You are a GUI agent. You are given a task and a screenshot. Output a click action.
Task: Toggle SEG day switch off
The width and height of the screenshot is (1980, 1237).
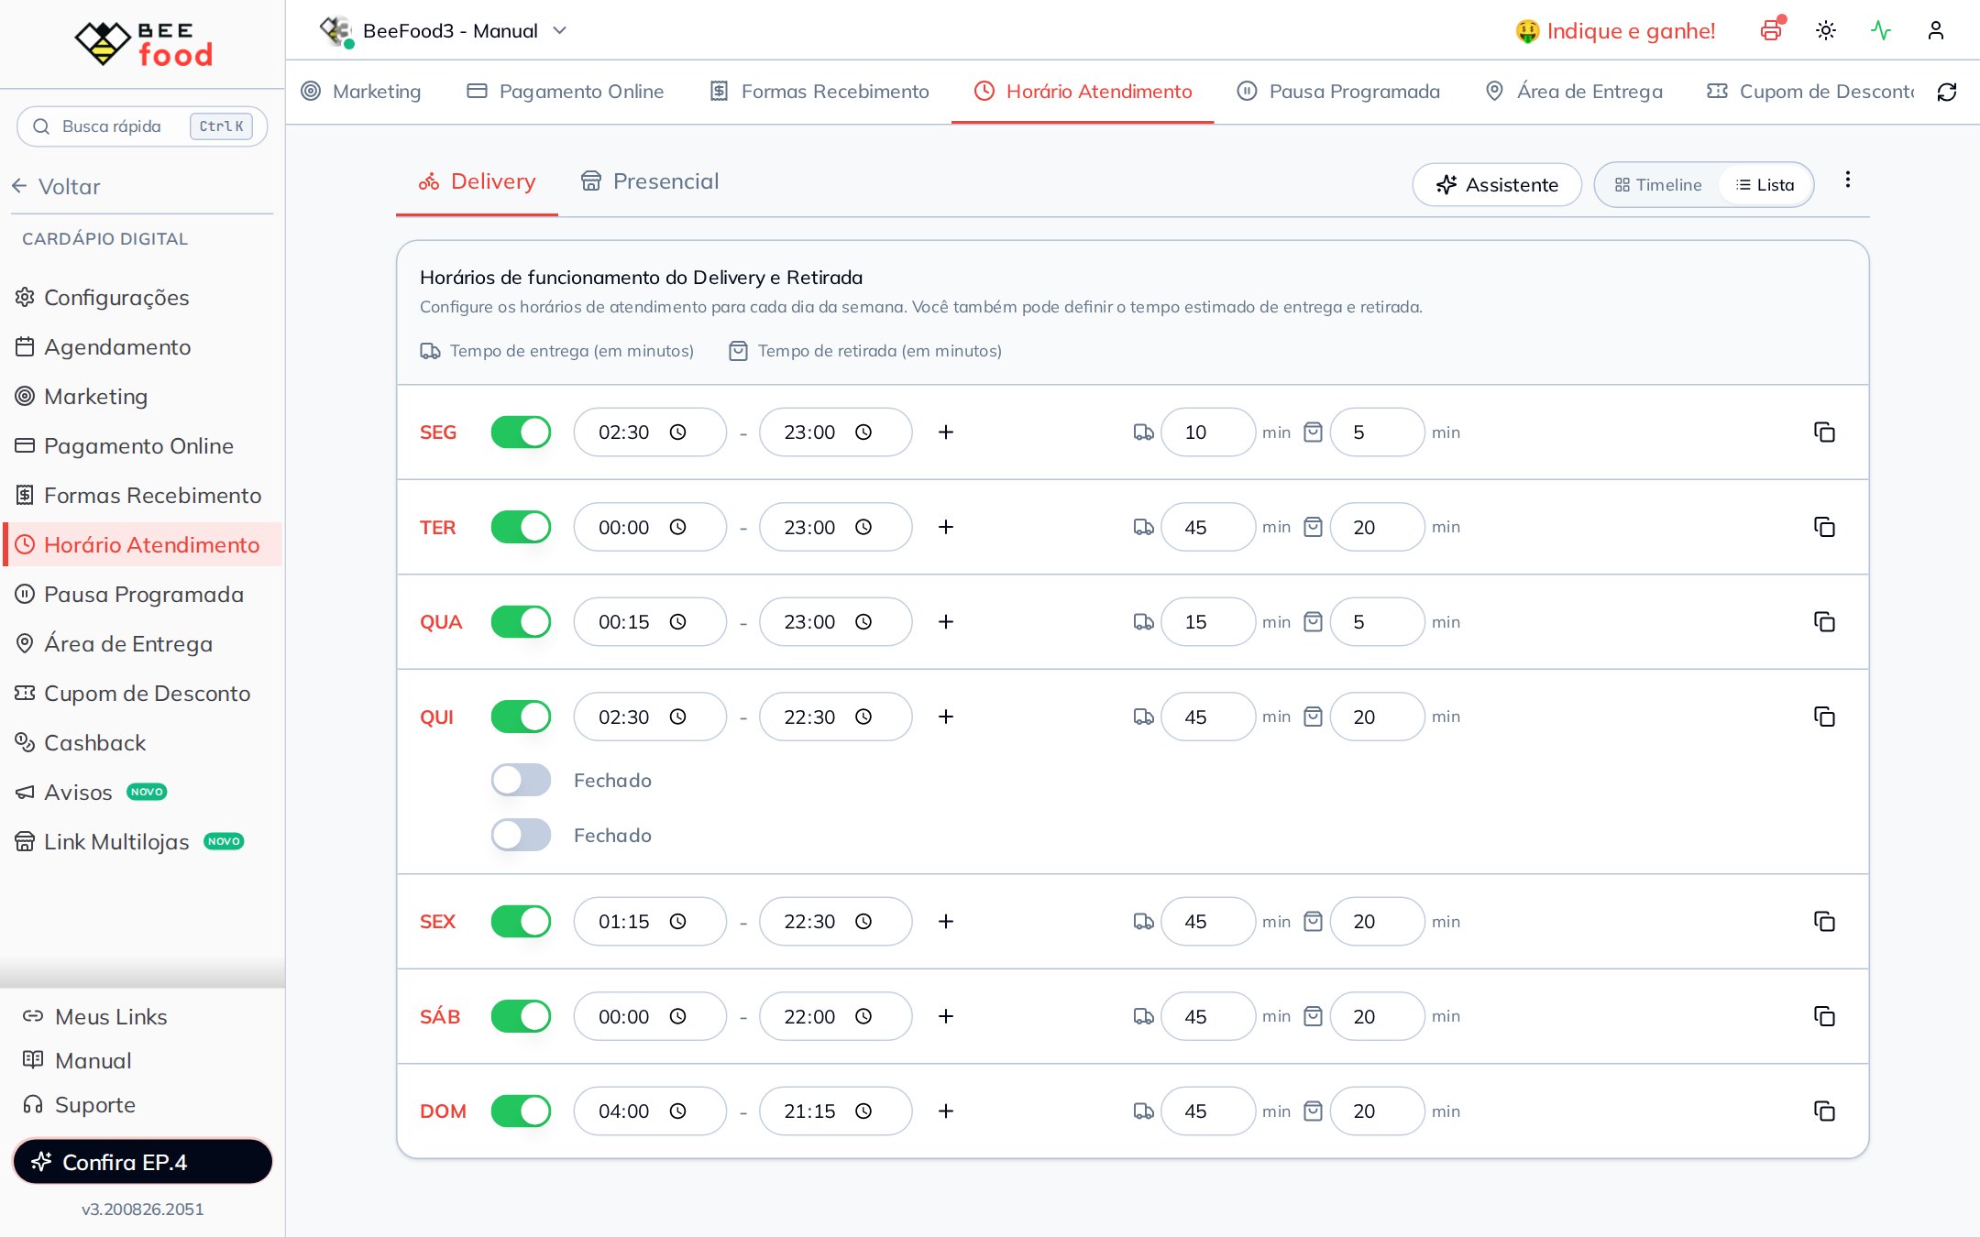pos(521,432)
